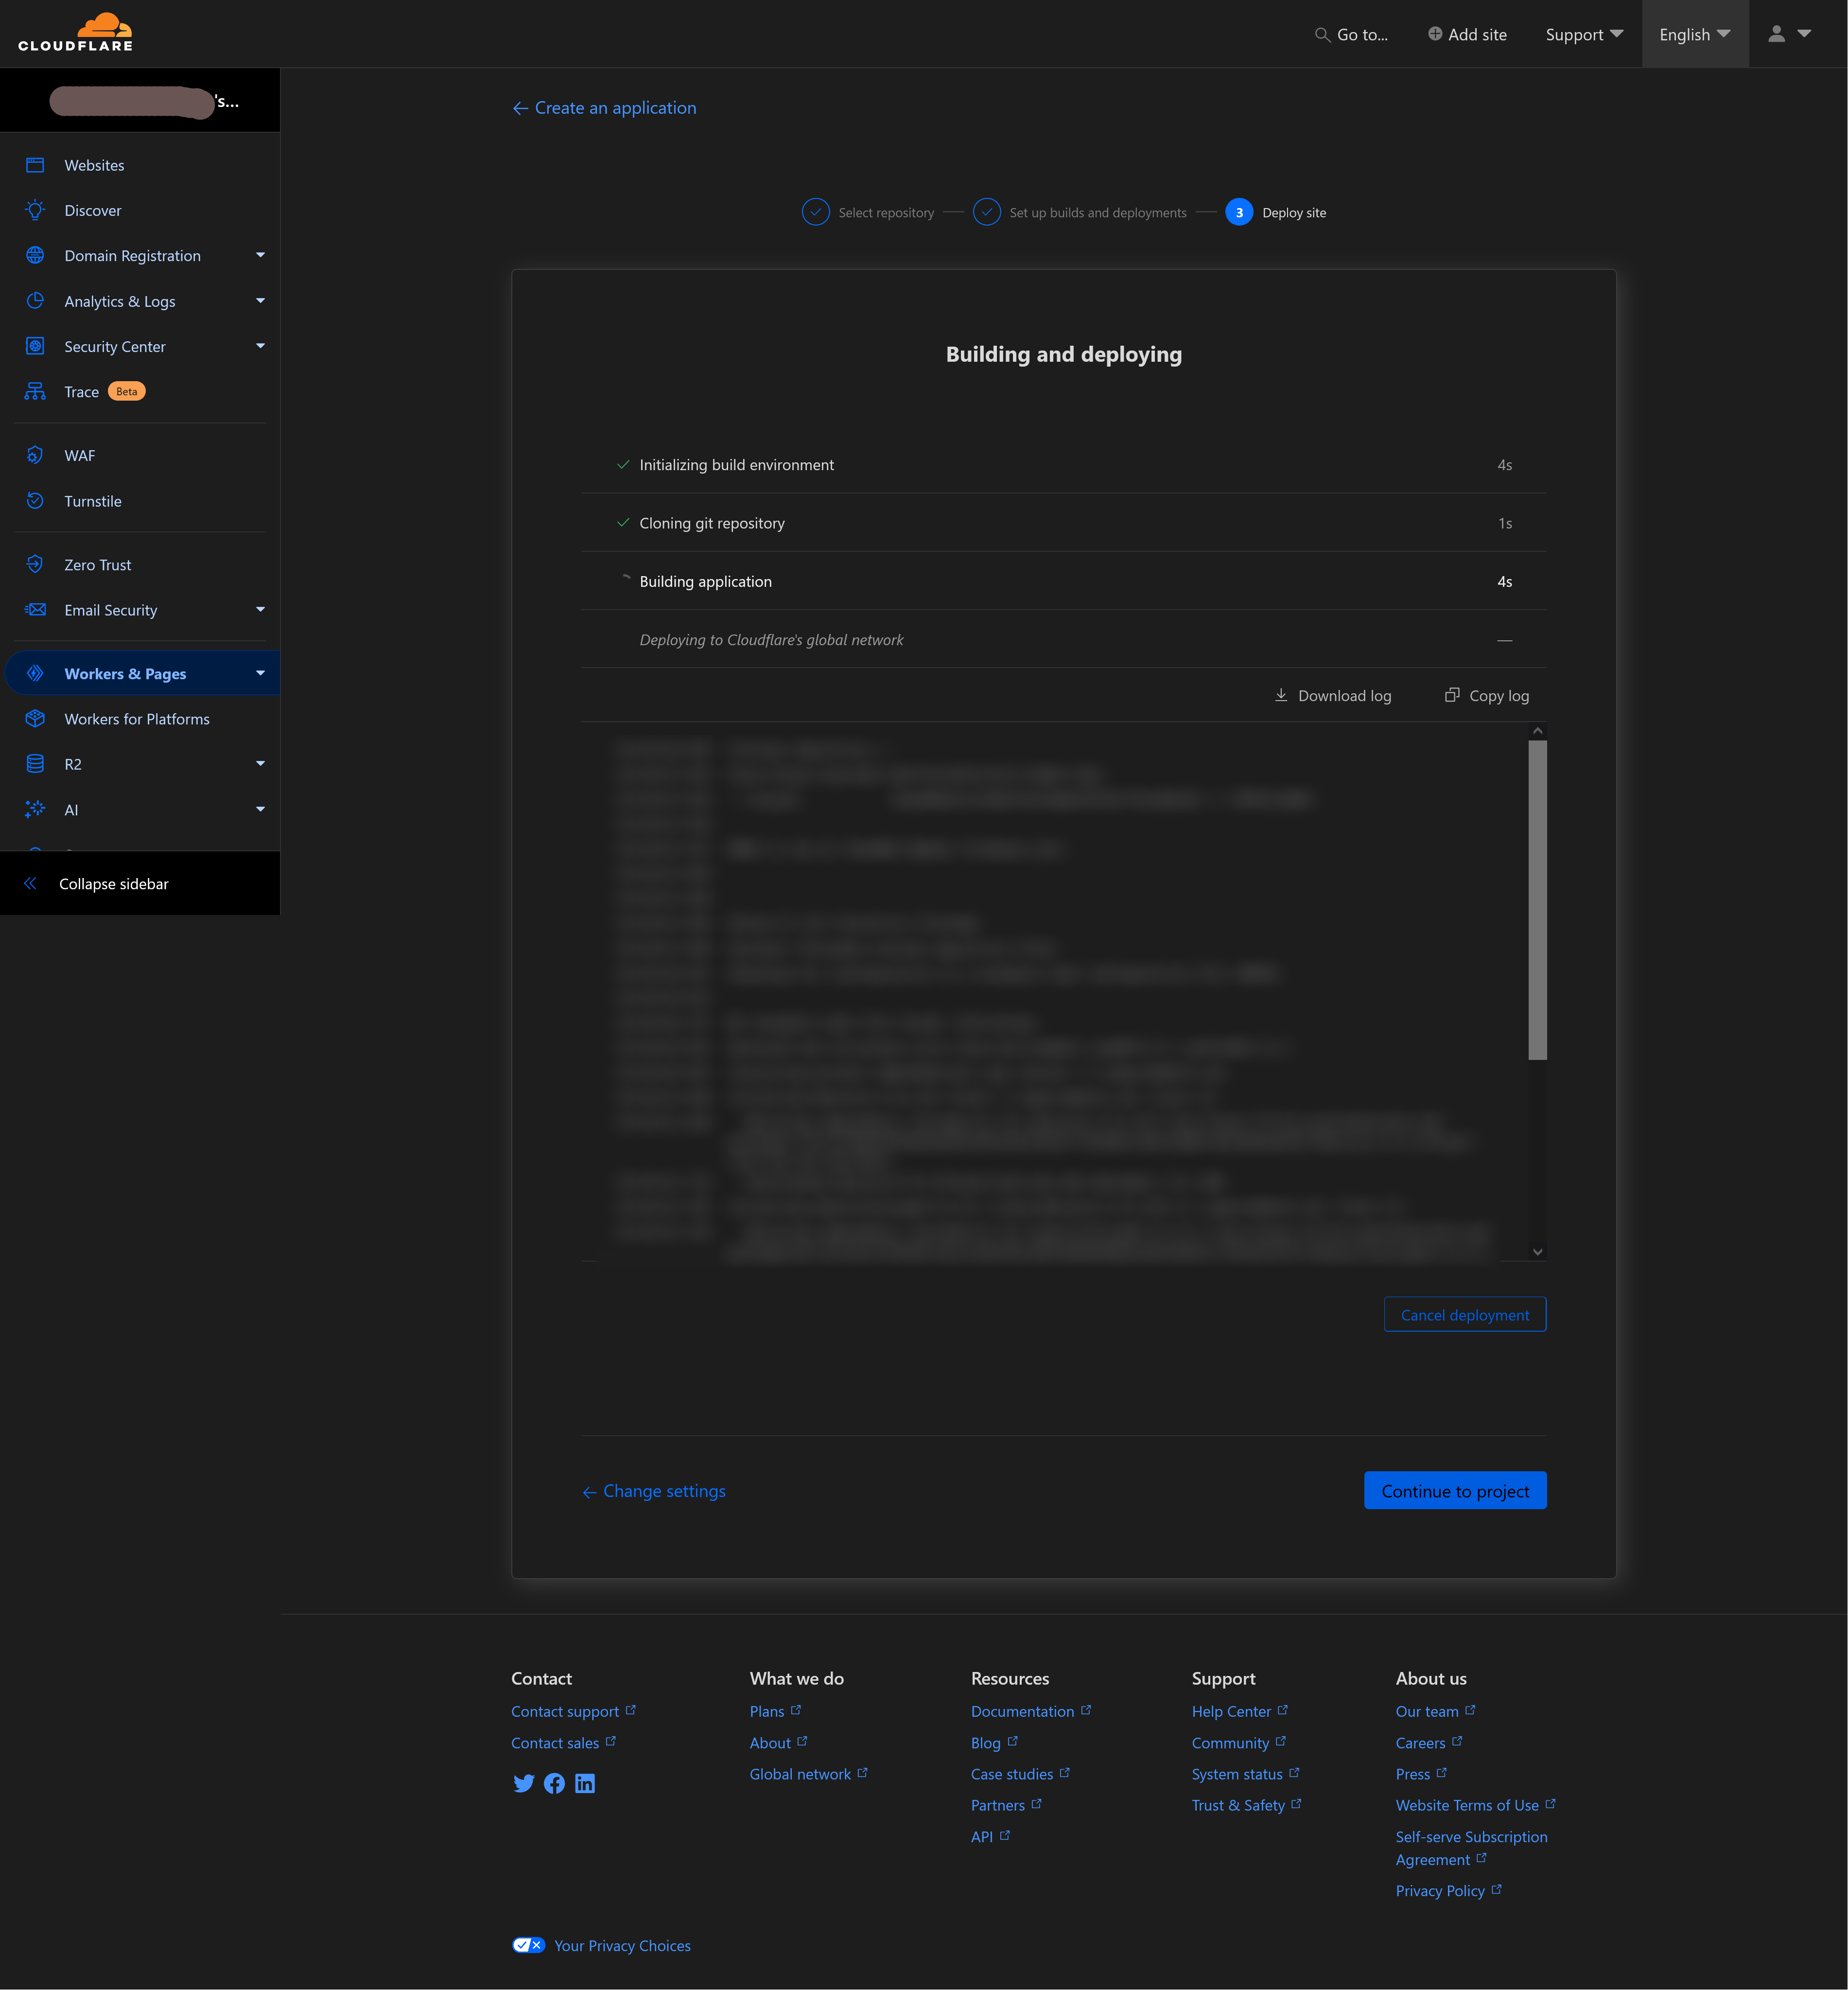Open the Twitter social icon
Viewport: 1848px width, 1990px height.
point(523,1783)
